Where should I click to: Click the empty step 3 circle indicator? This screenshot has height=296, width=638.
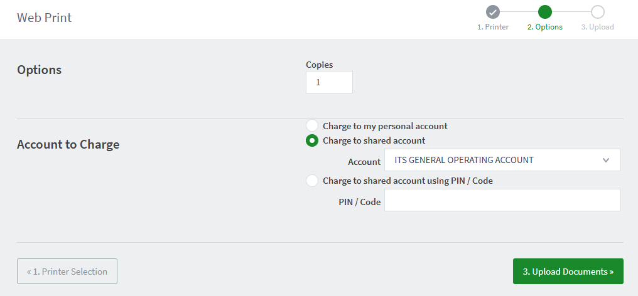[597, 11]
